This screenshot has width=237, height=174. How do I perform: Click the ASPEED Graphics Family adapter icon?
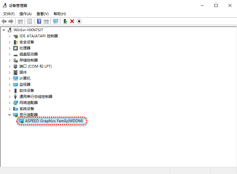coord(21,121)
